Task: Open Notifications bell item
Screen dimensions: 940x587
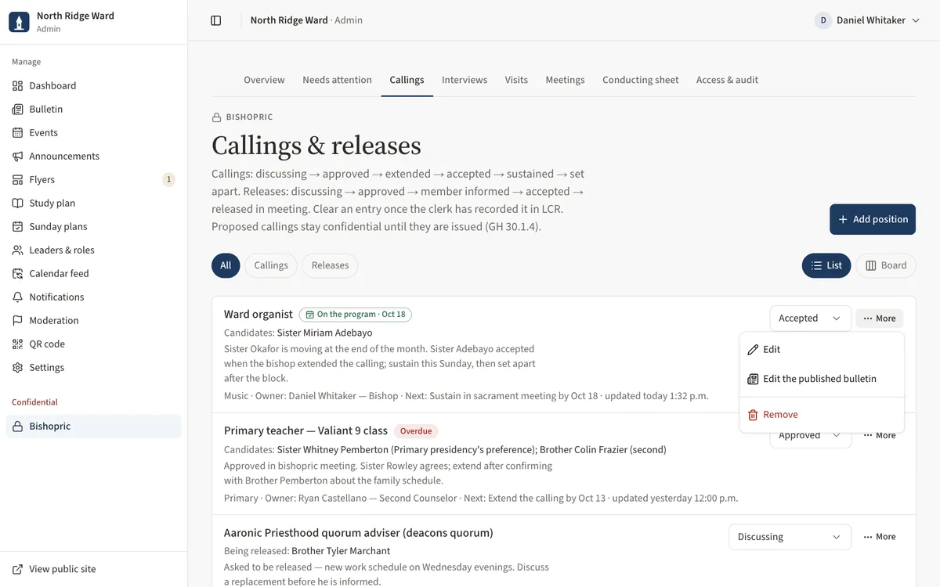Action: click(94, 297)
